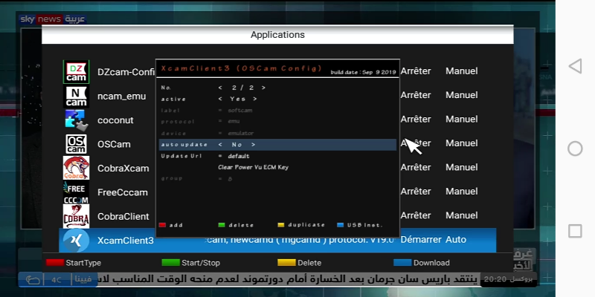Image resolution: width=595 pixels, height=297 pixels.
Task: Click the No. 2 / 2 value
Action: (x=243, y=88)
